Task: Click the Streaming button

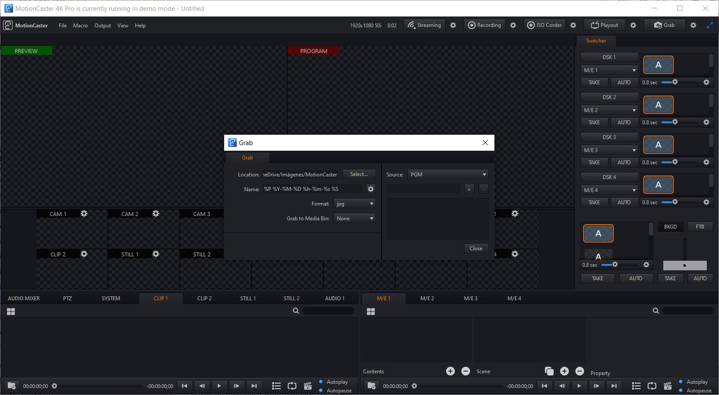Action: click(424, 25)
